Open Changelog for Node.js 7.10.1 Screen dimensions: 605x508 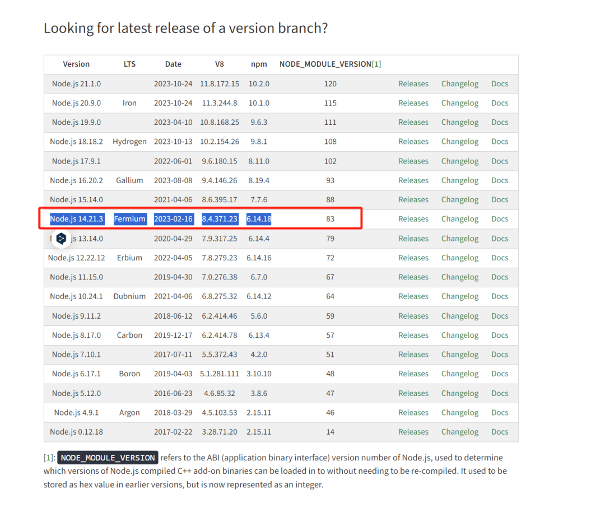(x=460, y=355)
